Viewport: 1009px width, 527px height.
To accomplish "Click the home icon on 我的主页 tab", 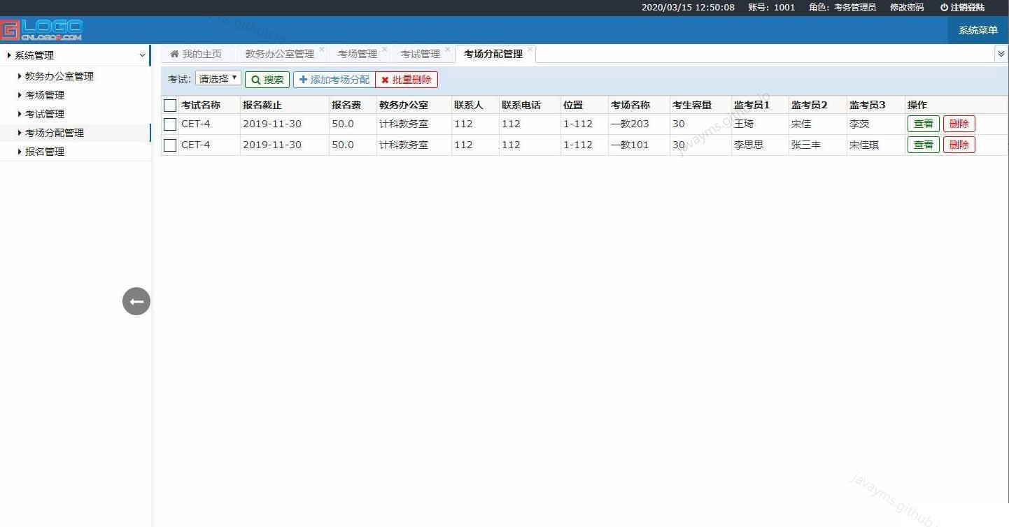I will point(174,53).
